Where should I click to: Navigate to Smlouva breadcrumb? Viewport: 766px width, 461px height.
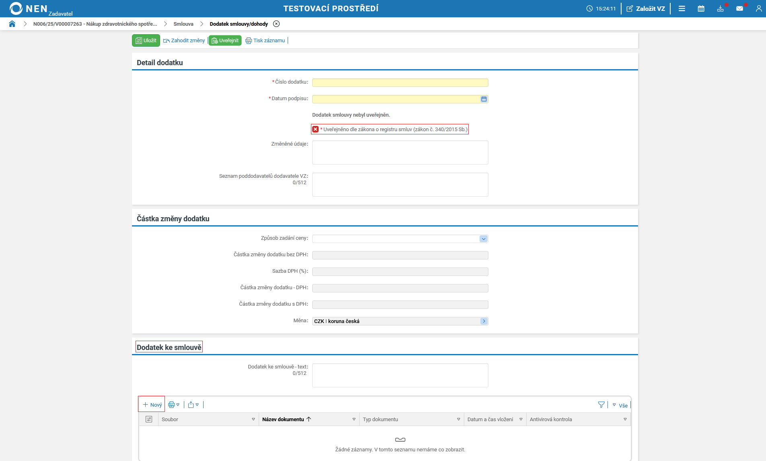click(x=183, y=24)
